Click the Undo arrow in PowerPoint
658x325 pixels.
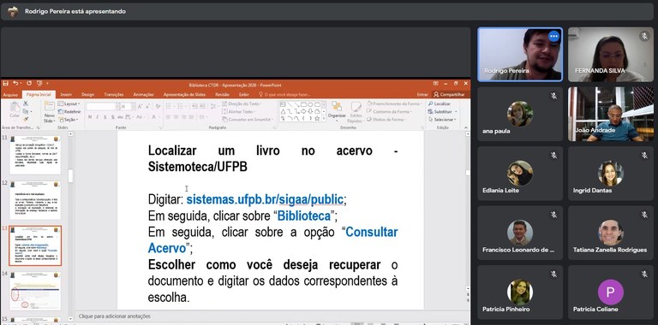click(x=15, y=83)
